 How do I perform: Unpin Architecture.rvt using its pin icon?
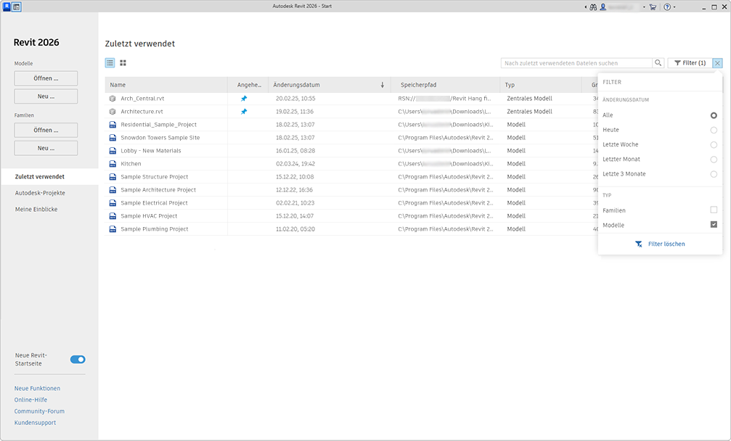click(x=244, y=112)
